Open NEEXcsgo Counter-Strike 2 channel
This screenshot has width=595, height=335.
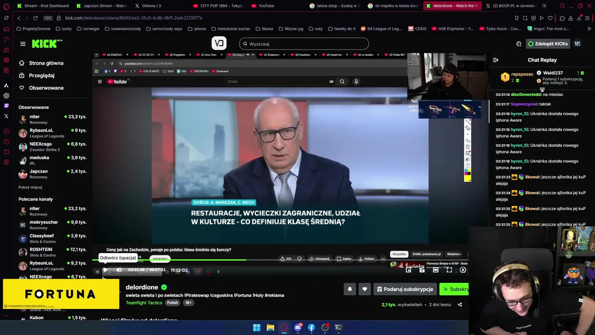(53, 147)
